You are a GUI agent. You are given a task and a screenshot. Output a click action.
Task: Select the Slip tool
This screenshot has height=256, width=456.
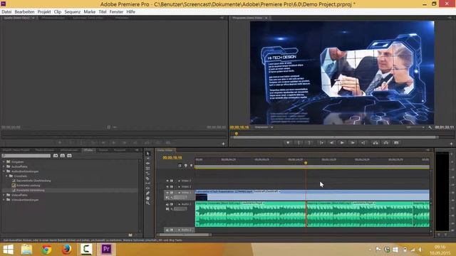coord(147,183)
